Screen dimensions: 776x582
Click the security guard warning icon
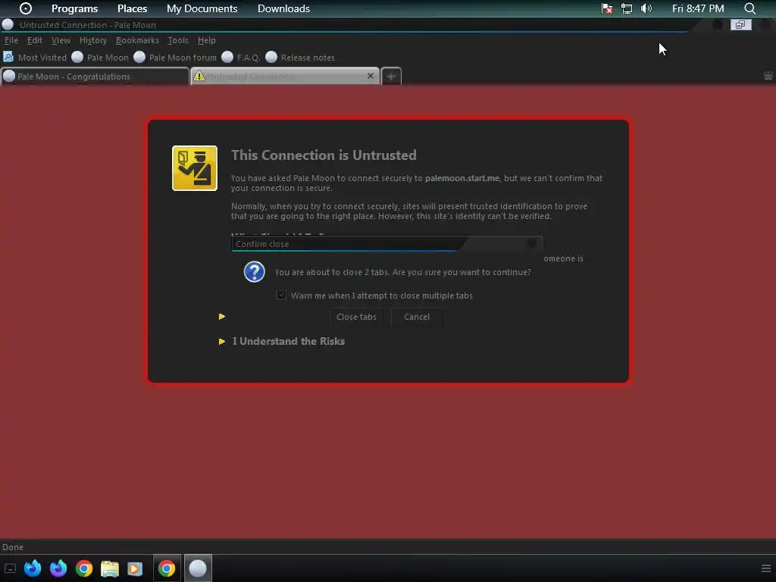[195, 168]
